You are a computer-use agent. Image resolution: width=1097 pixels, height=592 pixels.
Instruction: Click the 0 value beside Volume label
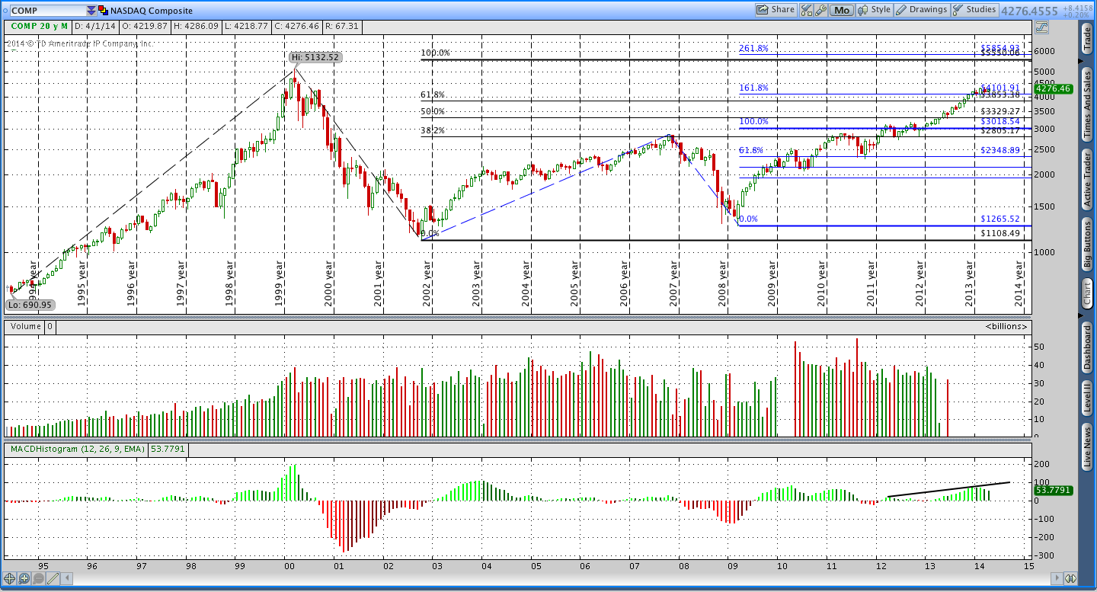pos(50,327)
